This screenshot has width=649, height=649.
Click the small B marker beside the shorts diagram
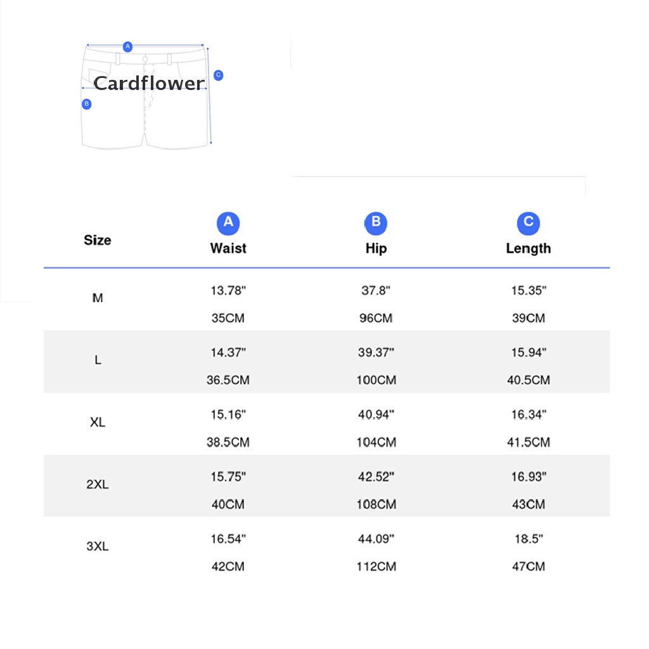coord(87,104)
